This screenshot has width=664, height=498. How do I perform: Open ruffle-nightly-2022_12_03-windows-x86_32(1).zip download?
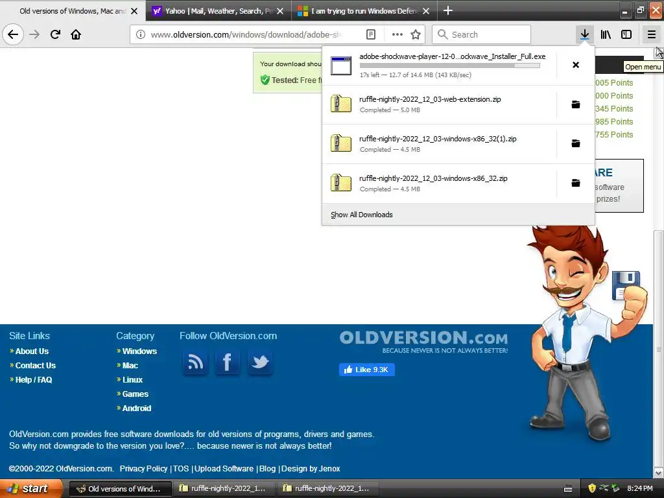439,144
